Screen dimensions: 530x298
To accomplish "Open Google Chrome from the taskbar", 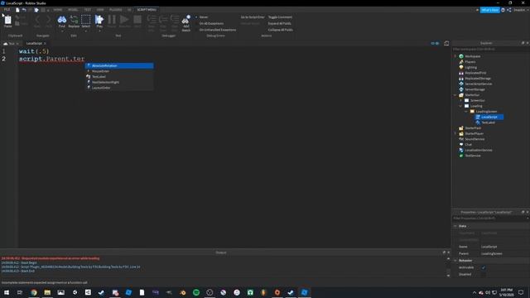I will tap(34, 292).
